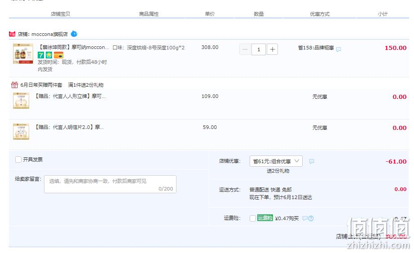
Task: Click the 送2份礼物 note under the dropdown
Action: point(278,171)
